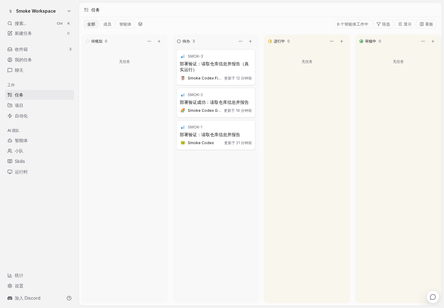This screenshot has width=444, height=308.
Task: Add a task to 审核中 column
Action: coord(433,41)
